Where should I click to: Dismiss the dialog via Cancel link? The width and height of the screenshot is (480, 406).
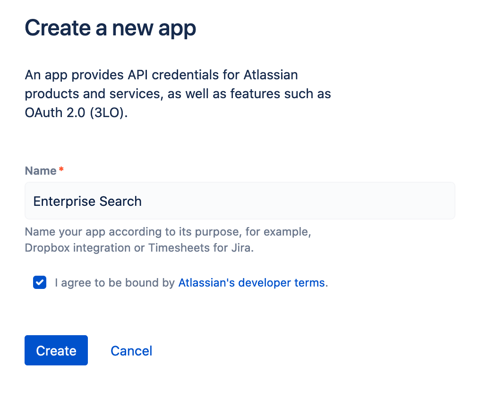(x=131, y=351)
